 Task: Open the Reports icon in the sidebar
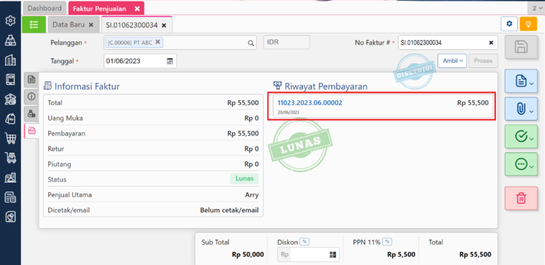pyautogui.click(x=10, y=217)
